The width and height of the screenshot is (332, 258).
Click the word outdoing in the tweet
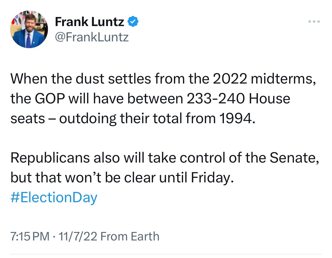pyautogui.click(x=88, y=119)
